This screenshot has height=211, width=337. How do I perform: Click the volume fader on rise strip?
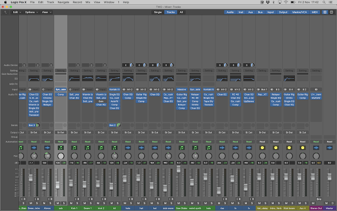click(219, 190)
